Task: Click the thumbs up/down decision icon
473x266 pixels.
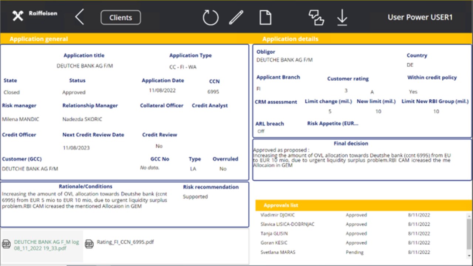Action: (316, 17)
